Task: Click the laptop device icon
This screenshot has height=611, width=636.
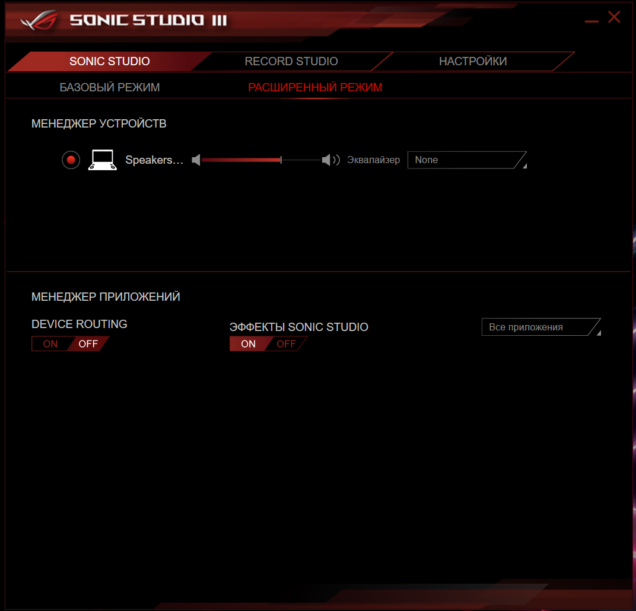Action: click(102, 160)
